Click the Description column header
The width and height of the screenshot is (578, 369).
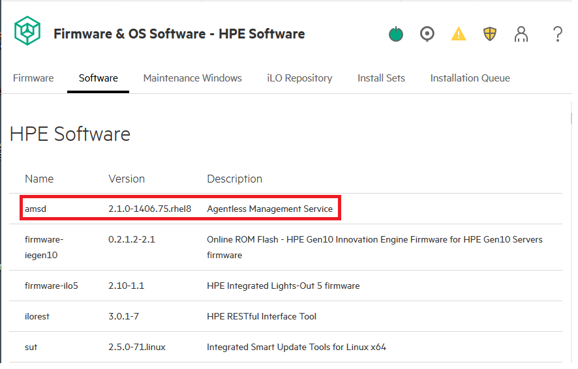[234, 179]
